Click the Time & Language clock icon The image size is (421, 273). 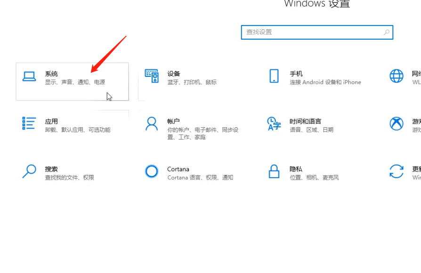[x=274, y=124]
